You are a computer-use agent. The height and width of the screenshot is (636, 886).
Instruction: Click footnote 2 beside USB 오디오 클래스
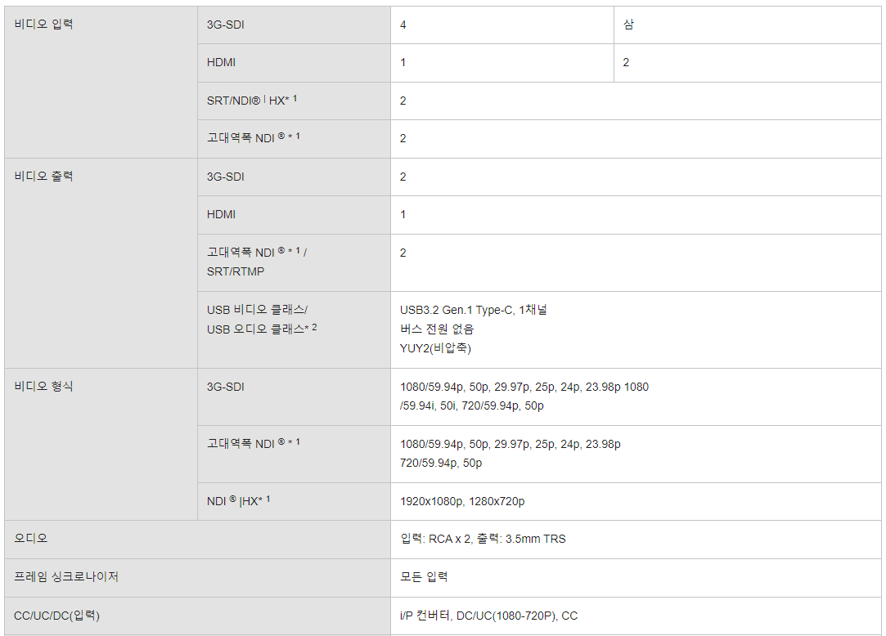pos(314,328)
